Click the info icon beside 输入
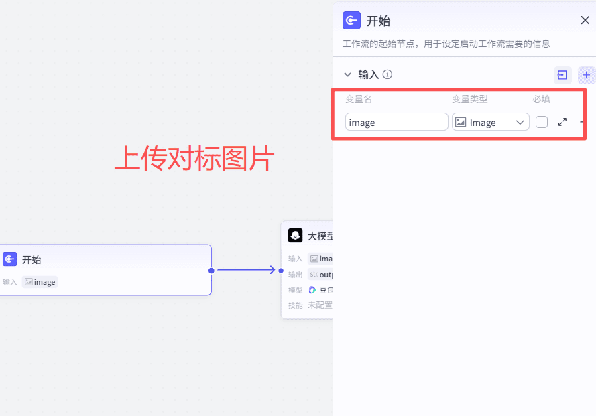This screenshot has height=416, width=596. (388, 75)
